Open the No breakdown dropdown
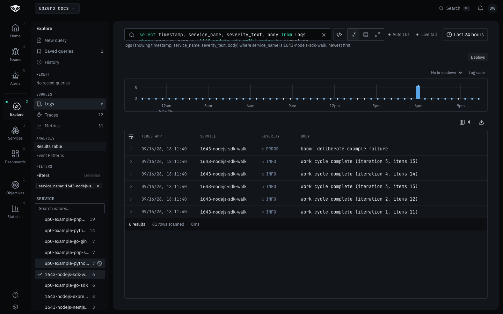The image size is (503, 314). 446,73
